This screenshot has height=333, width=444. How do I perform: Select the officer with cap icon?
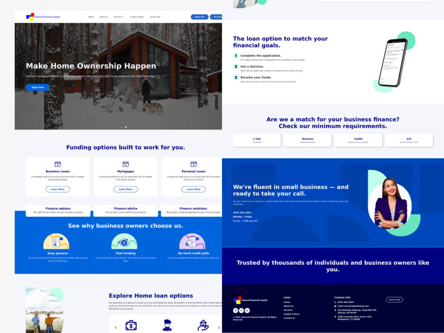(x=167, y=325)
